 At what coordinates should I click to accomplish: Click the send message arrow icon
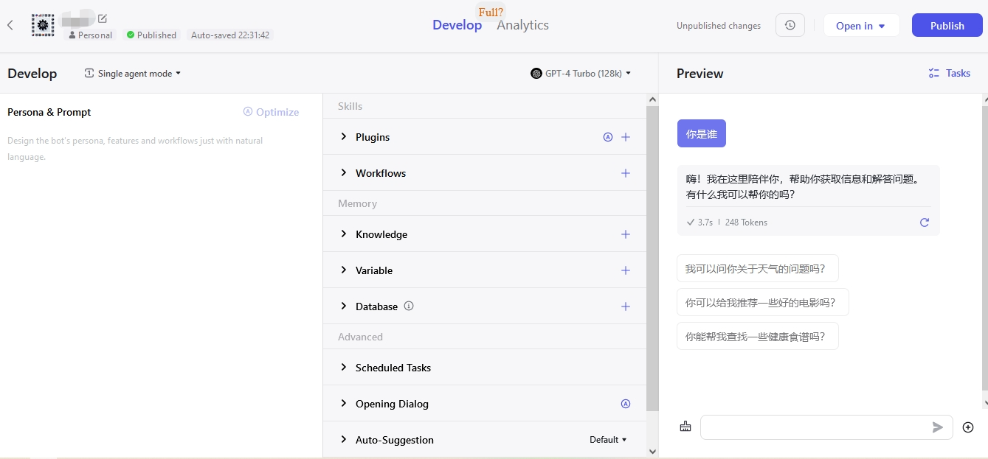[x=937, y=427]
